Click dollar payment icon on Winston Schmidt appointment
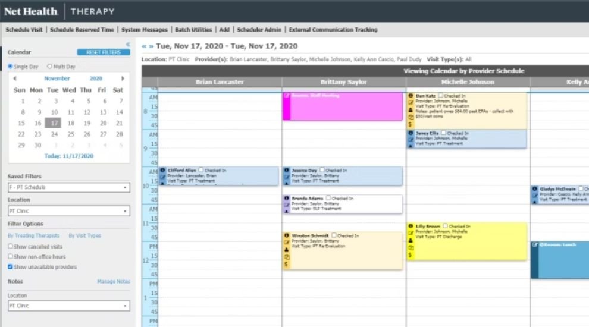This screenshot has width=589, height=327. (286, 265)
